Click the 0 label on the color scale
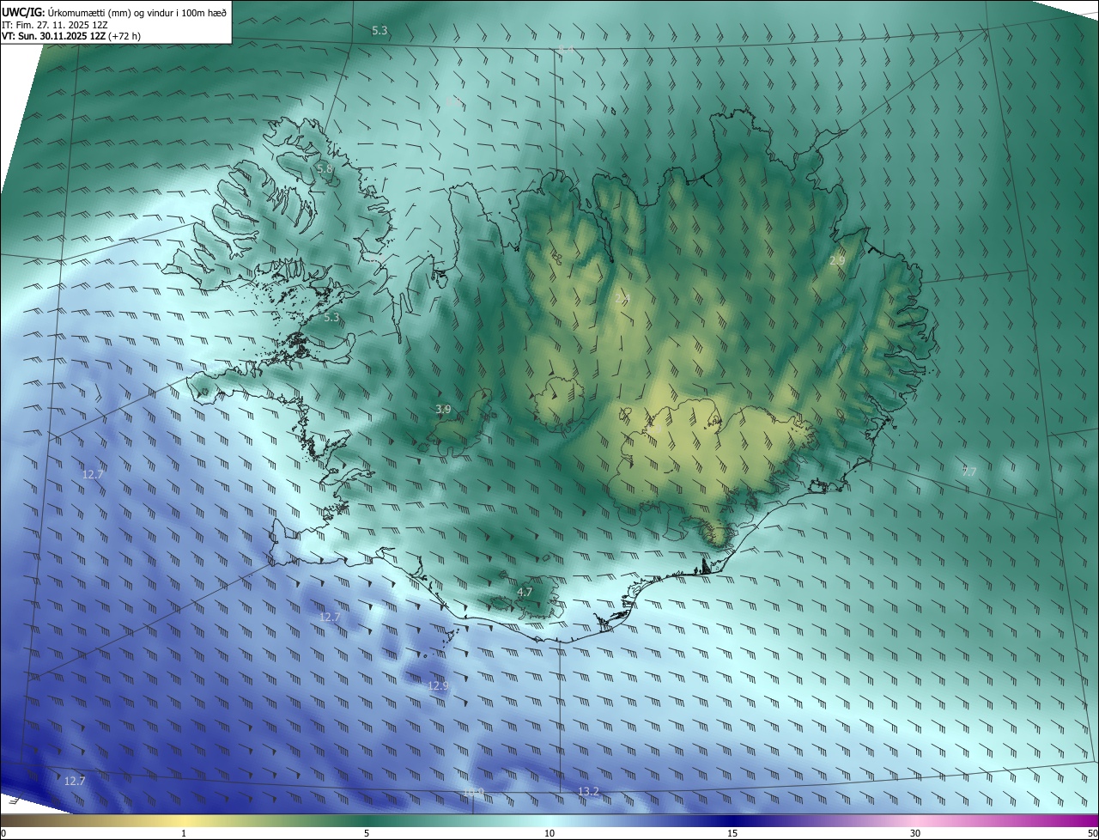This screenshot has width=1099, height=840. 3,833
